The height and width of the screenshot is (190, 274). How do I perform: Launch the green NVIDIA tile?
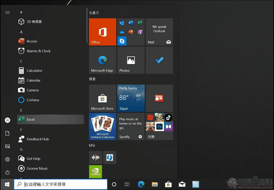(x=95, y=172)
